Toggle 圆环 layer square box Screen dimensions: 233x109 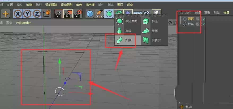pyautogui.click(x=197, y=19)
